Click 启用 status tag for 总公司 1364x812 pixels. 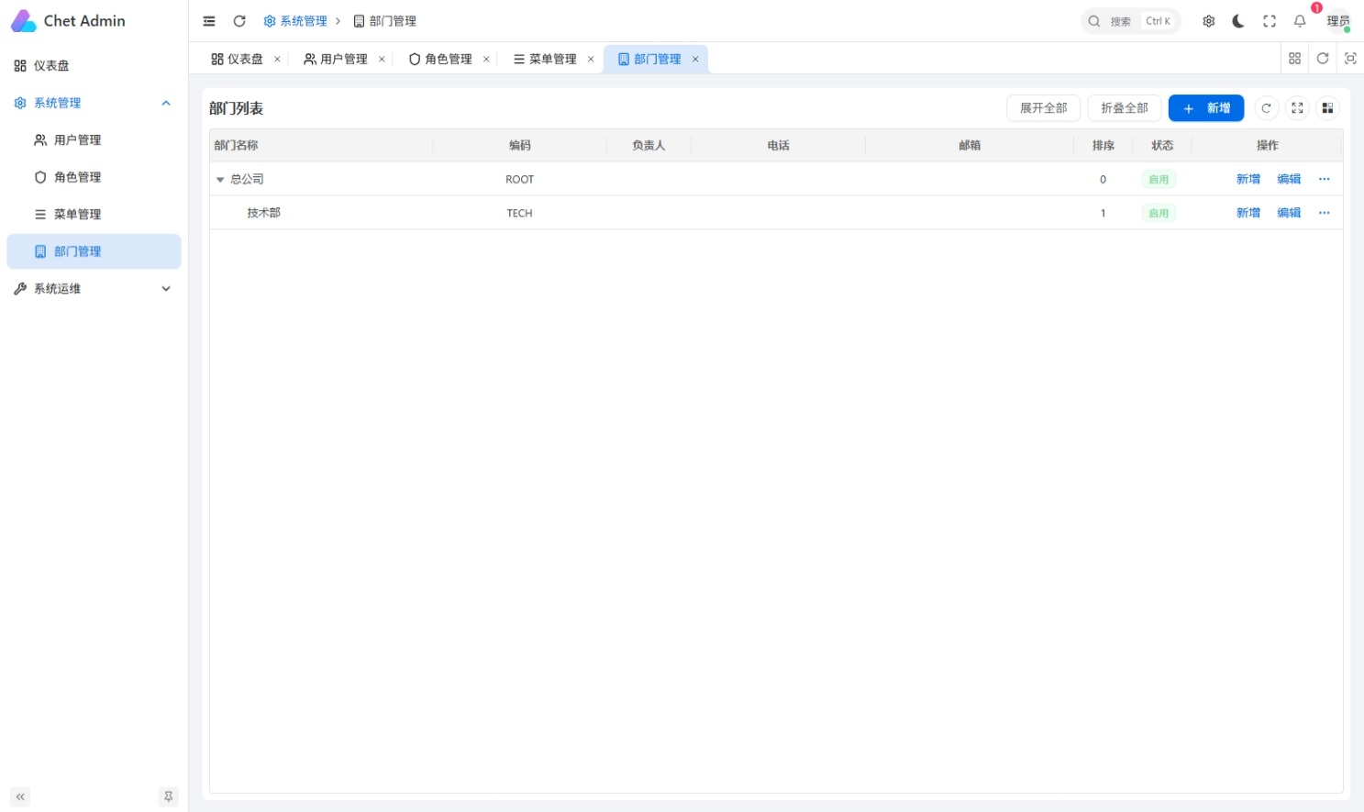[x=1159, y=180]
